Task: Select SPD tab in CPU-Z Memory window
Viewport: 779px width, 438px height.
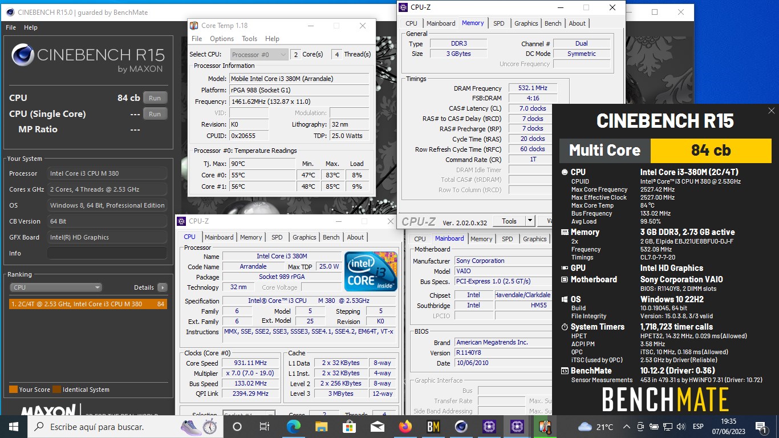Action: [x=499, y=23]
